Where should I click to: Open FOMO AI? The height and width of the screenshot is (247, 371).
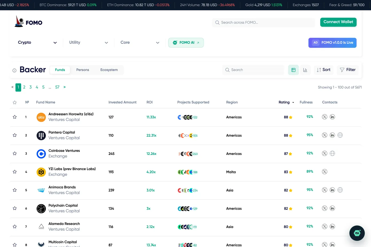click(x=186, y=43)
